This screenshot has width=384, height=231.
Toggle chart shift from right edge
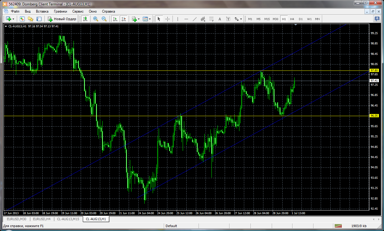[x=123, y=19]
